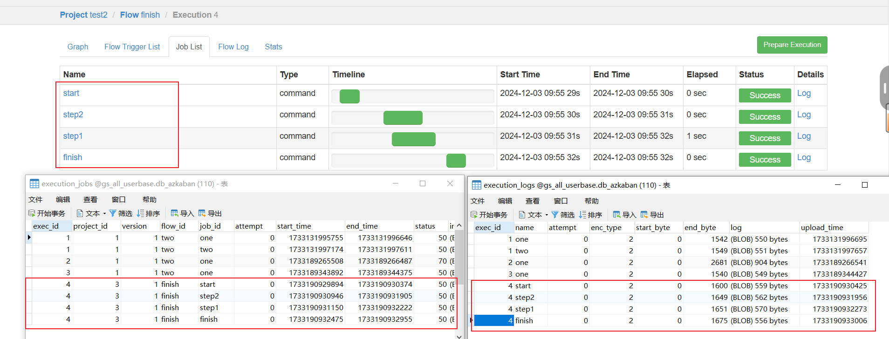Expand Text dropdown arrow in execution_jobs toolbar
Viewport: 889px width, 339px height.
click(x=104, y=214)
